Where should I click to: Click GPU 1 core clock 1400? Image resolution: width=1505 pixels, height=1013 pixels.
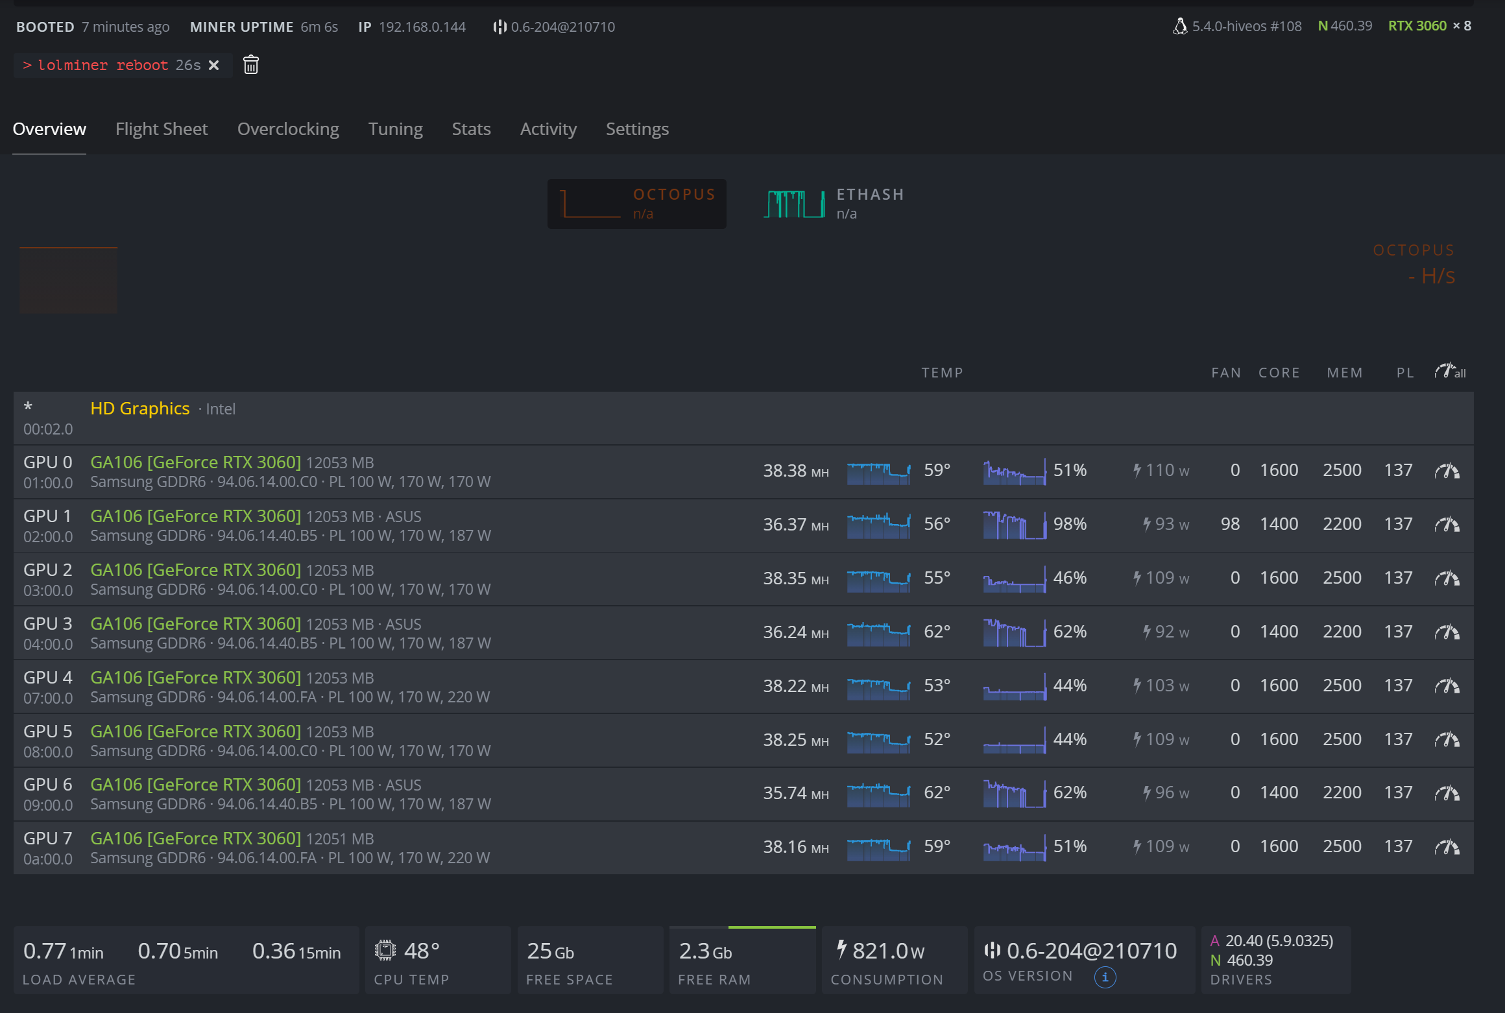click(x=1279, y=524)
